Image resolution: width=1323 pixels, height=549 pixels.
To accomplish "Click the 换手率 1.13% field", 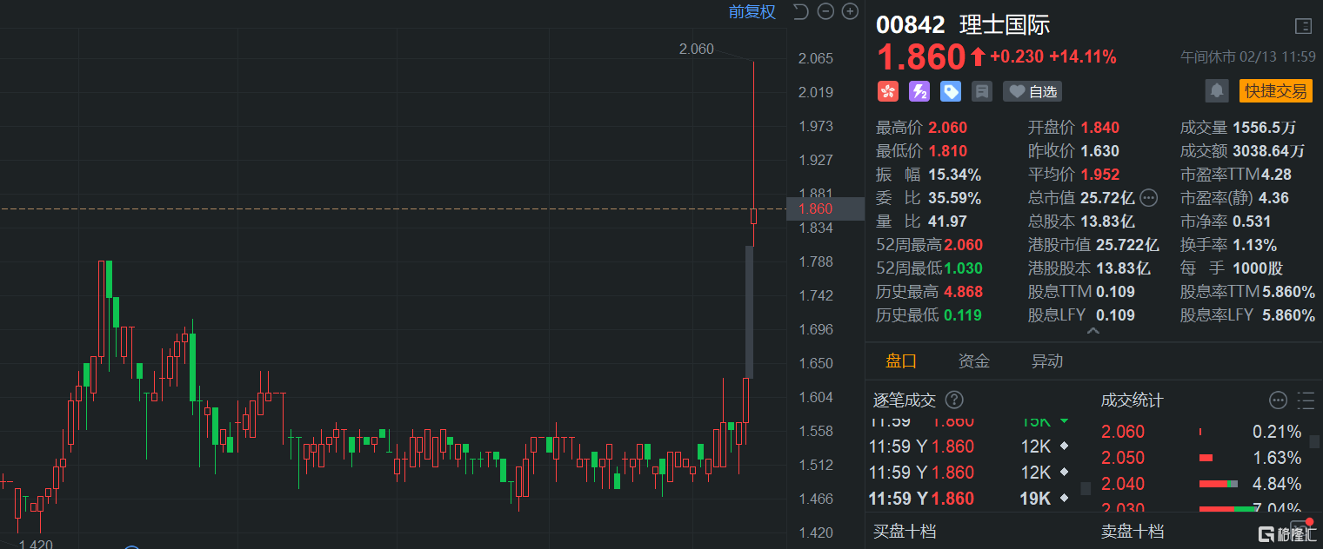I will (x=1228, y=245).
